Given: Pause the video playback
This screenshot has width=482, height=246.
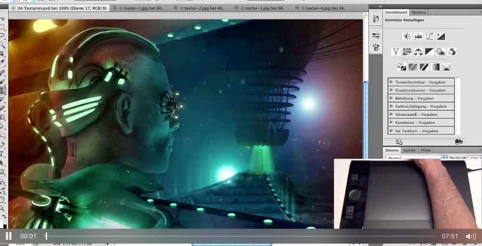Looking at the screenshot, I should click(8, 236).
